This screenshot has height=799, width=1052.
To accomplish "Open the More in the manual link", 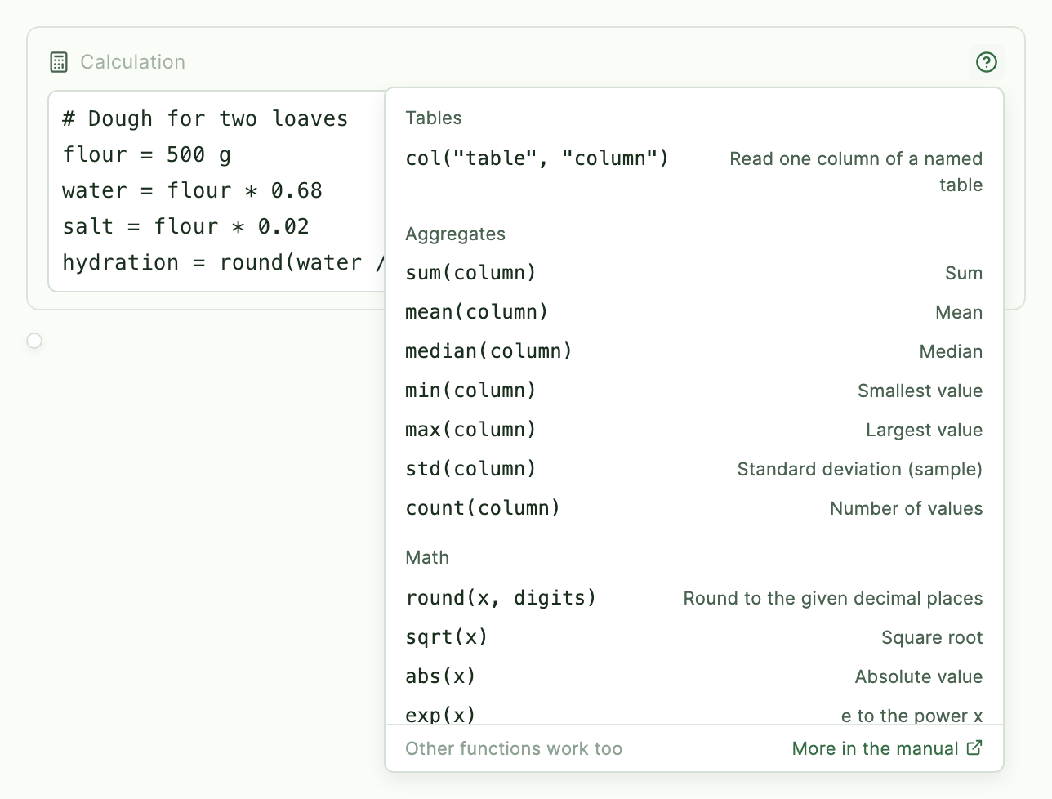I will [x=887, y=748].
